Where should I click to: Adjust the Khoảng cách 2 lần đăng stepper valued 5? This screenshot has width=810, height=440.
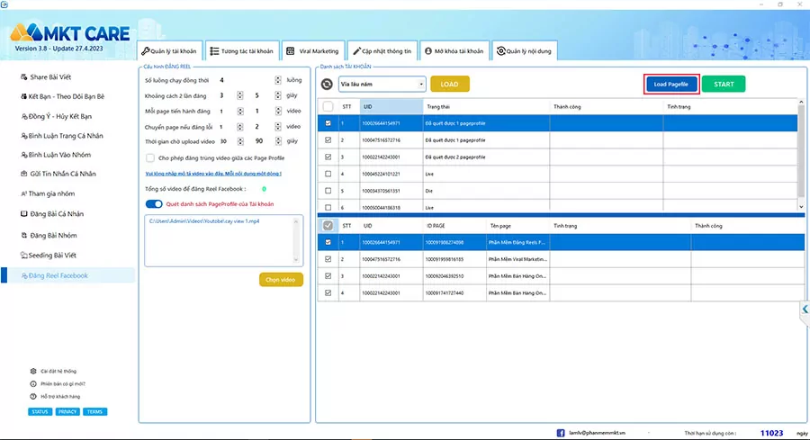click(278, 95)
